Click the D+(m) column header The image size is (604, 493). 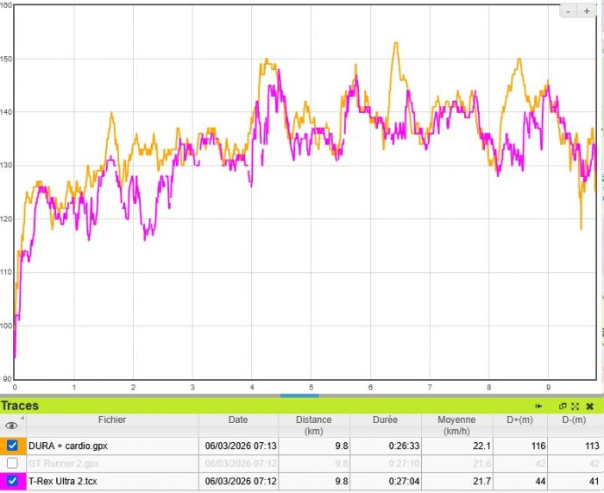(x=521, y=420)
